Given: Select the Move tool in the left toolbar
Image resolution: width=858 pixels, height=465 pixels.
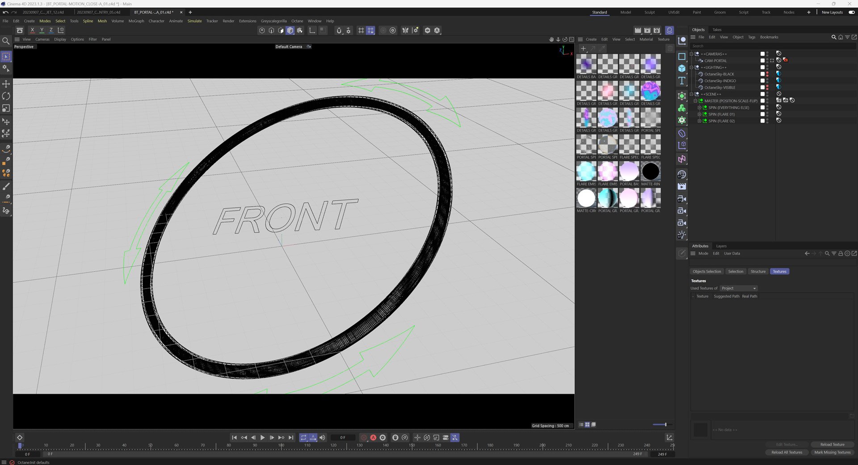Looking at the screenshot, I should [6, 84].
